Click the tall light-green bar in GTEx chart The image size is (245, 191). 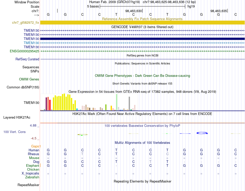(117, 102)
